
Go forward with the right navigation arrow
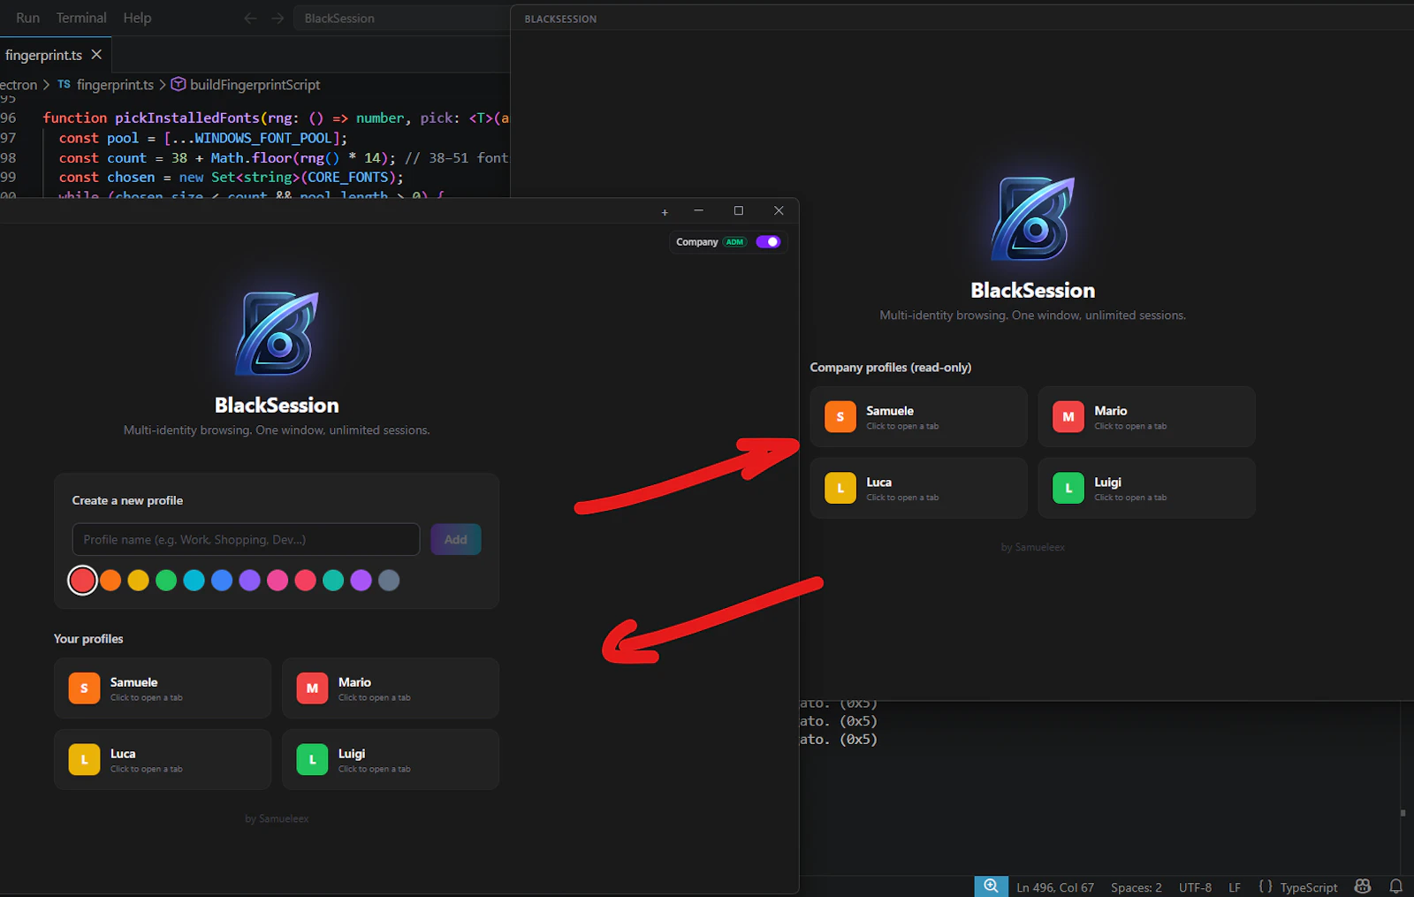(277, 18)
